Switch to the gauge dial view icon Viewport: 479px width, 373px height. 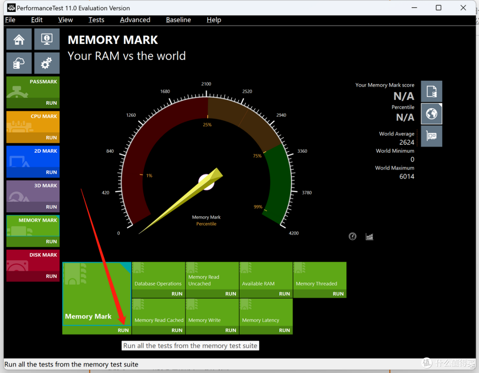353,236
